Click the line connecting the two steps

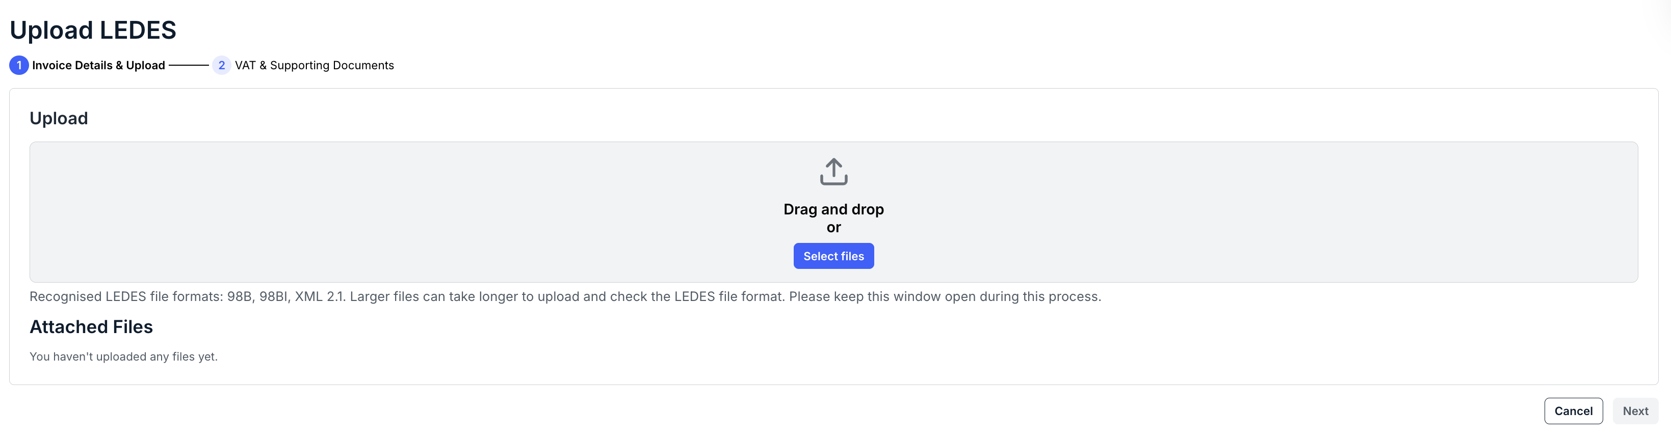tap(188, 66)
